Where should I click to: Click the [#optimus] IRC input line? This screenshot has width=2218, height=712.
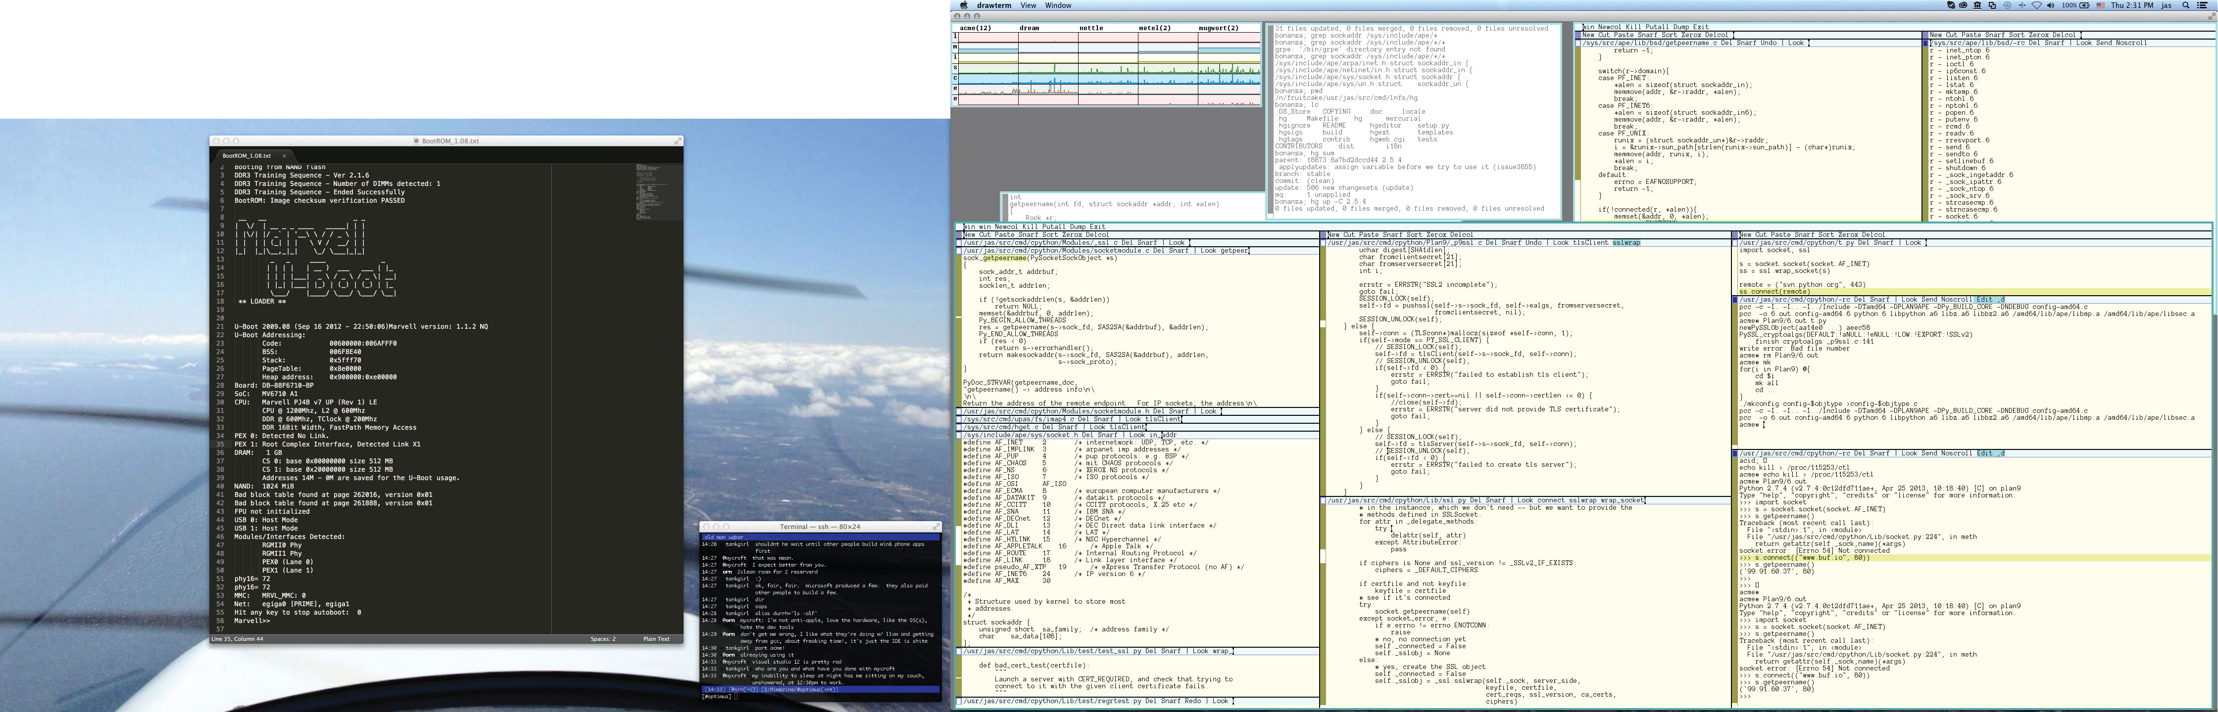click(x=821, y=697)
